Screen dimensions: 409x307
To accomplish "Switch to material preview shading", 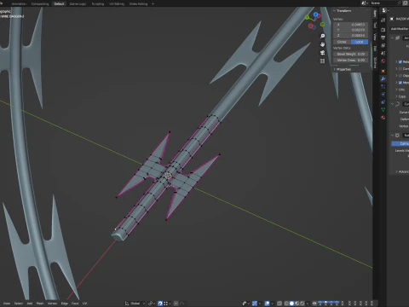I will click(x=297, y=304).
